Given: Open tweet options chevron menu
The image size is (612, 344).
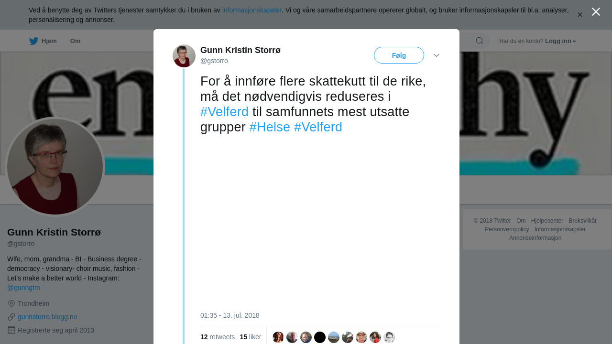Looking at the screenshot, I should tap(437, 55).
